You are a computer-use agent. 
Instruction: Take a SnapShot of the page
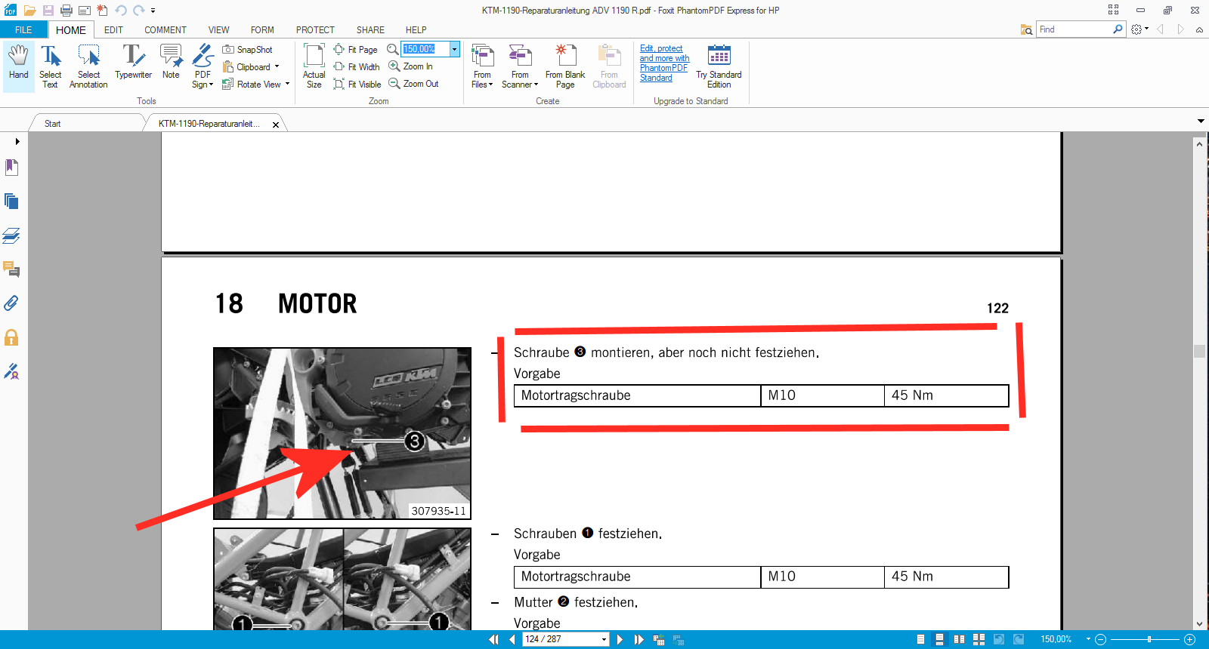point(247,50)
